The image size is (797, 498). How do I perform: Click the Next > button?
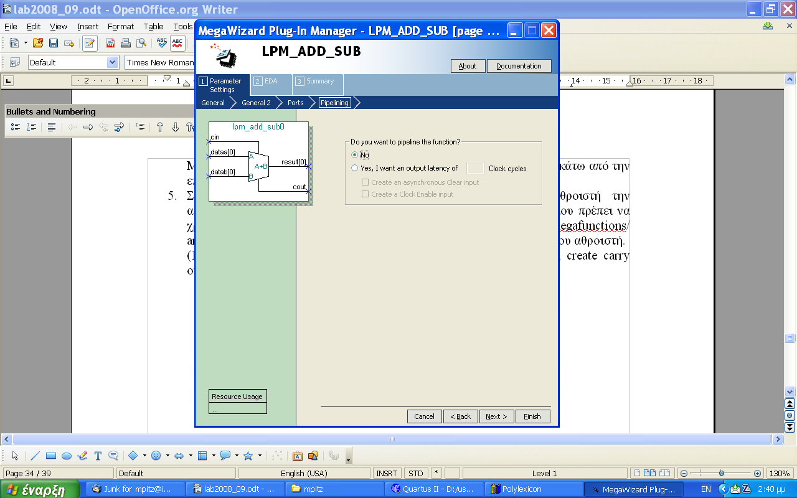[496, 416]
